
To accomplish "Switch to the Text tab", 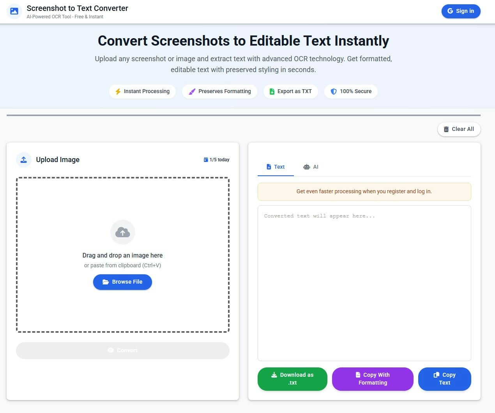I will [275, 167].
